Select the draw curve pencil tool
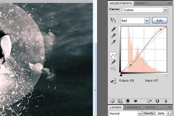This screenshot has height=116, width=174. point(114,62)
